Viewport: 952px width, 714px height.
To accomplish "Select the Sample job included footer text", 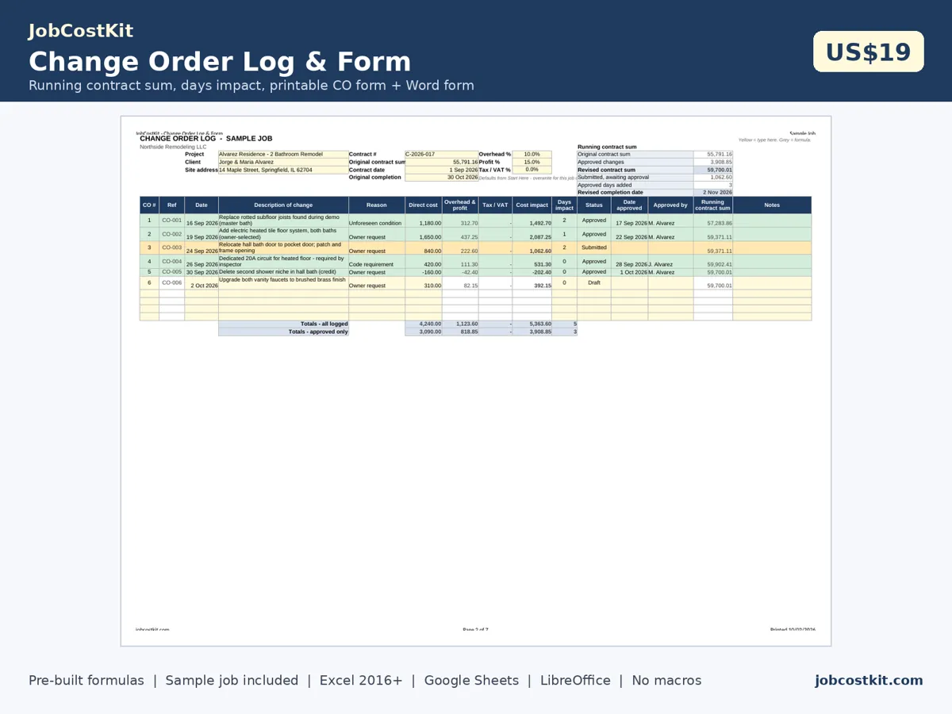I will pyautogui.click(x=232, y=680).
